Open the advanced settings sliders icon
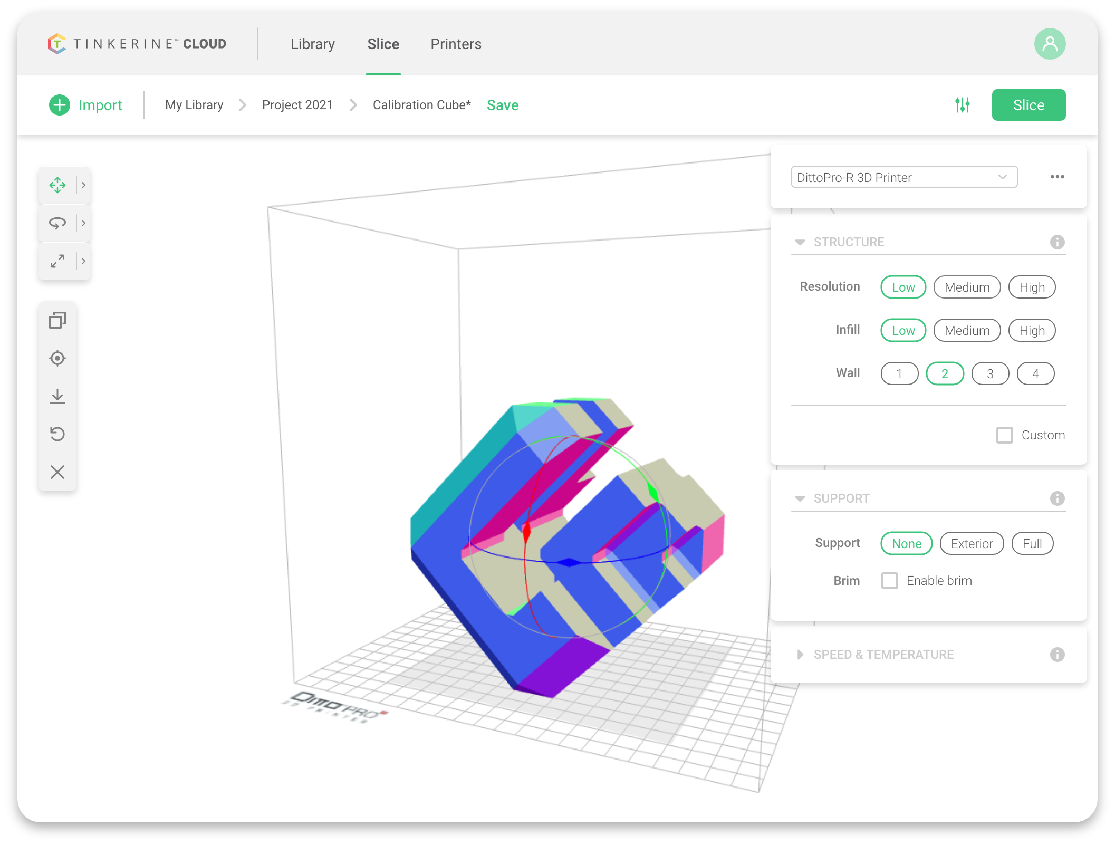This screenshot has height=845, width=1115. 963,105
